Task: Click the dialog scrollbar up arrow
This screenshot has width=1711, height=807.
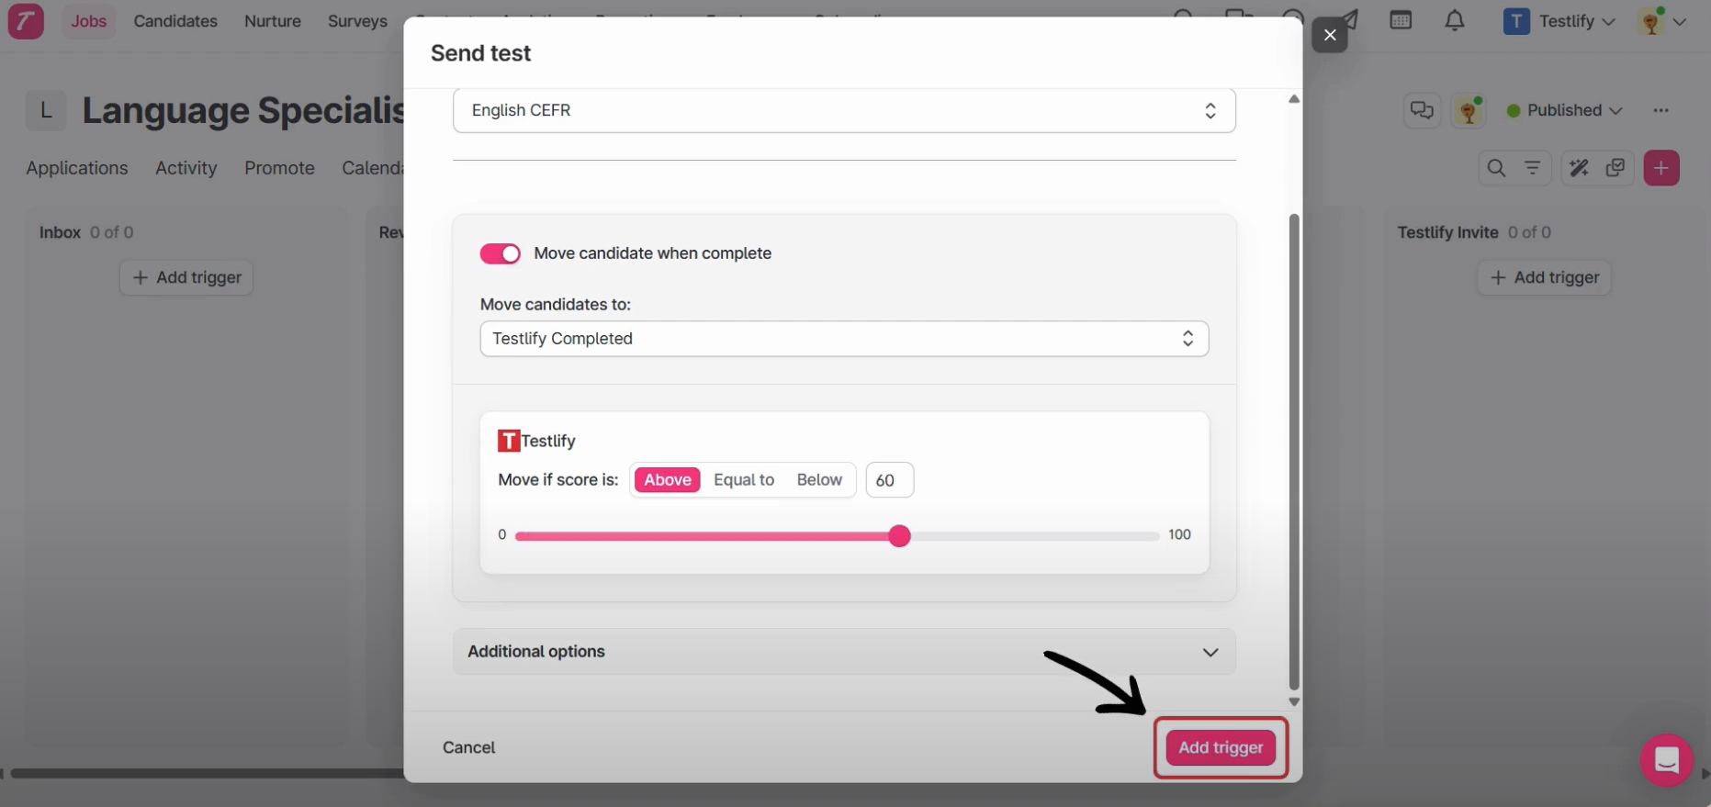Action: tap(1294, 98)
